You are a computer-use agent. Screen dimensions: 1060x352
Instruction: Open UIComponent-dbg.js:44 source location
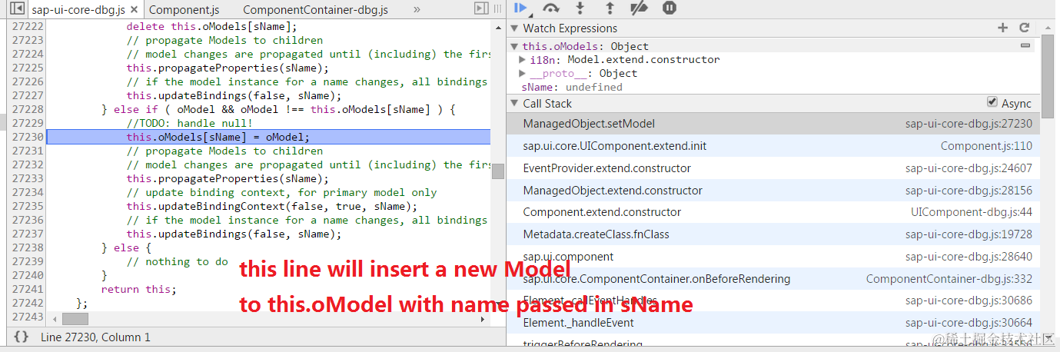(x=972, y=212)
